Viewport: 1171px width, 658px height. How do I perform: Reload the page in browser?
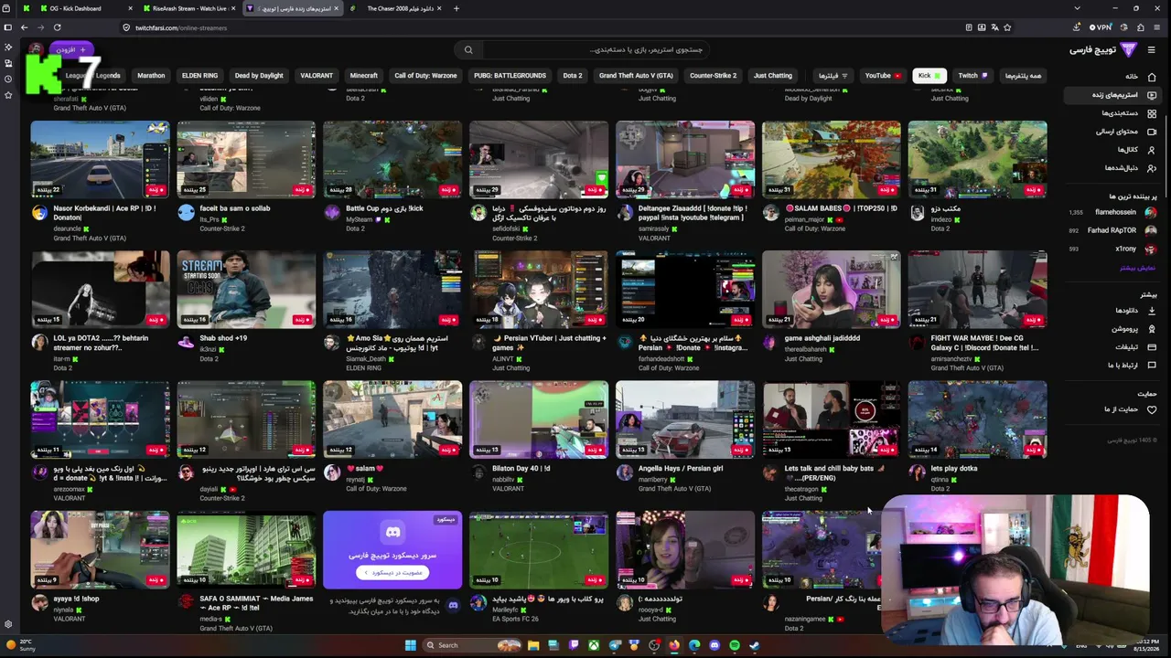click(x=57, y=27)
